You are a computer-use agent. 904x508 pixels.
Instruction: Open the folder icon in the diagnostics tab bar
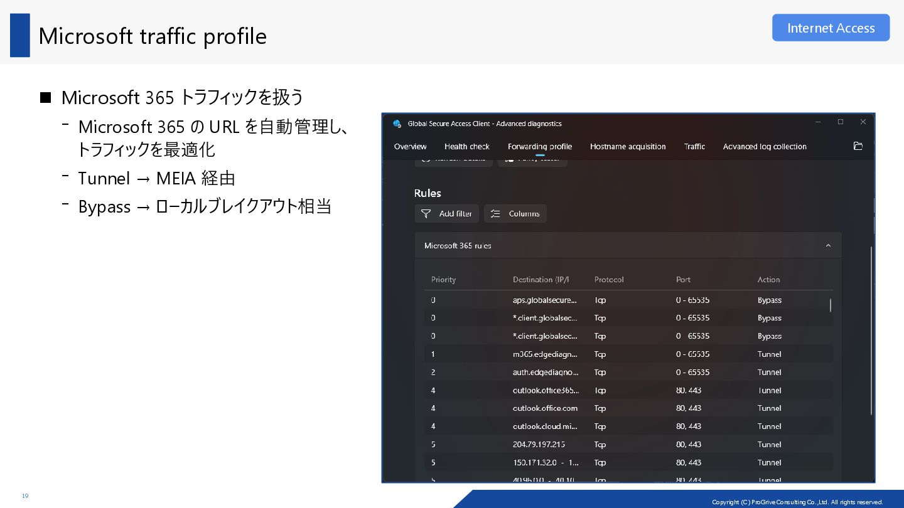pyautogui.click(x=858, y=146)
